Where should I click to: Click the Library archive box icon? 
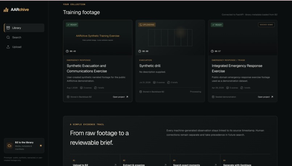coord(8,28)
